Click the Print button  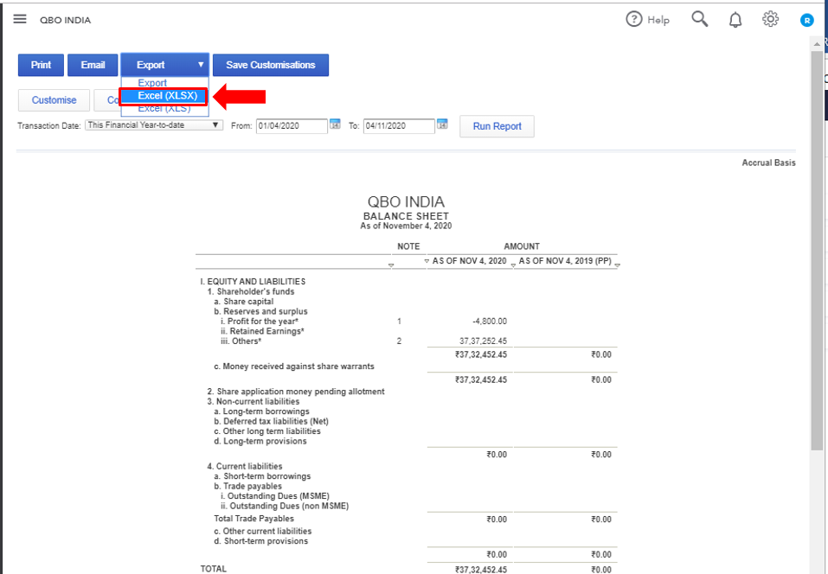tap(41, 65)
